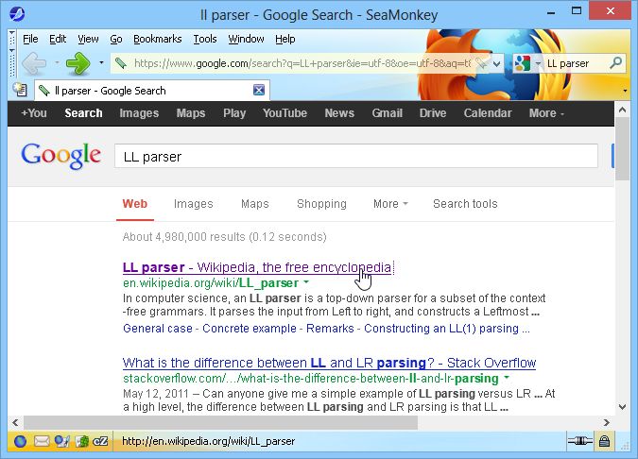The width and height of the screenshot is (638, 459).
Task: Open Drive in the Google bar
Action: pos(433,113)
